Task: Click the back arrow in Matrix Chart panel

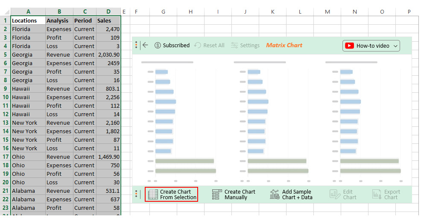Action: 145,45
